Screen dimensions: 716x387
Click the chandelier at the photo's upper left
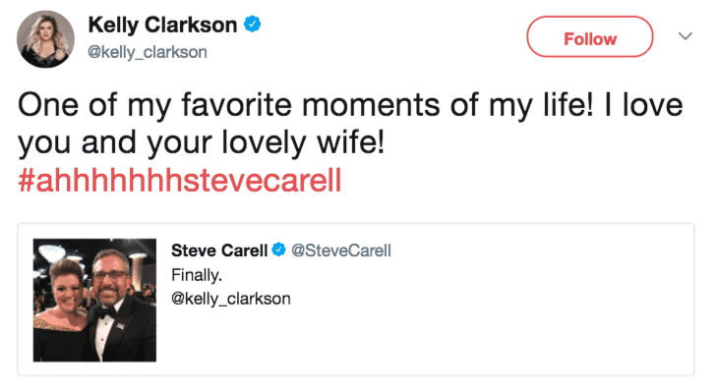[51, 251]
